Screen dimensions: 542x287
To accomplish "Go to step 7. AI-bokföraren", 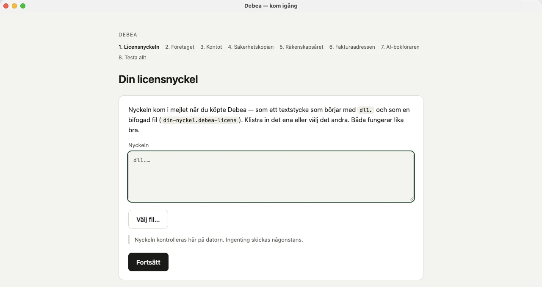I will click(400, 47).
